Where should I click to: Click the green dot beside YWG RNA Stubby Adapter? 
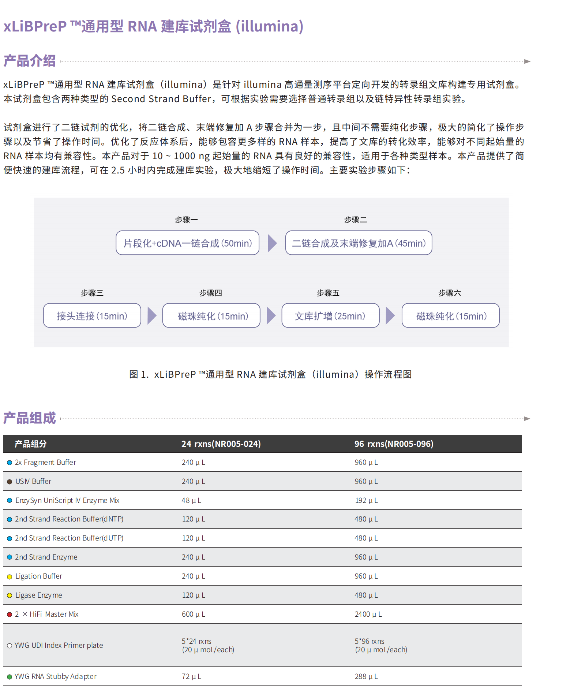[10, 677]
